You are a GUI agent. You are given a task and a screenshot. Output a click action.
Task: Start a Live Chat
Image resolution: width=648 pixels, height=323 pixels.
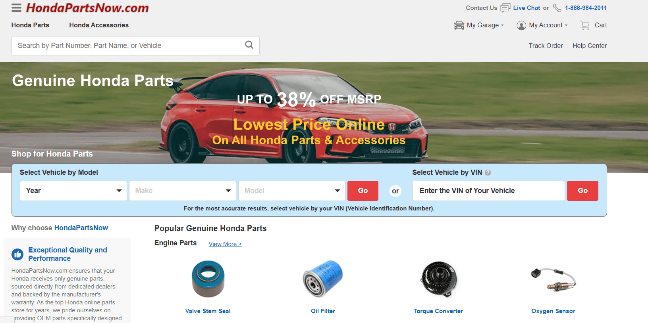pos(526,8)
